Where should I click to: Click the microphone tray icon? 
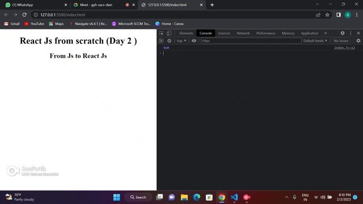[x=294, y=197]
